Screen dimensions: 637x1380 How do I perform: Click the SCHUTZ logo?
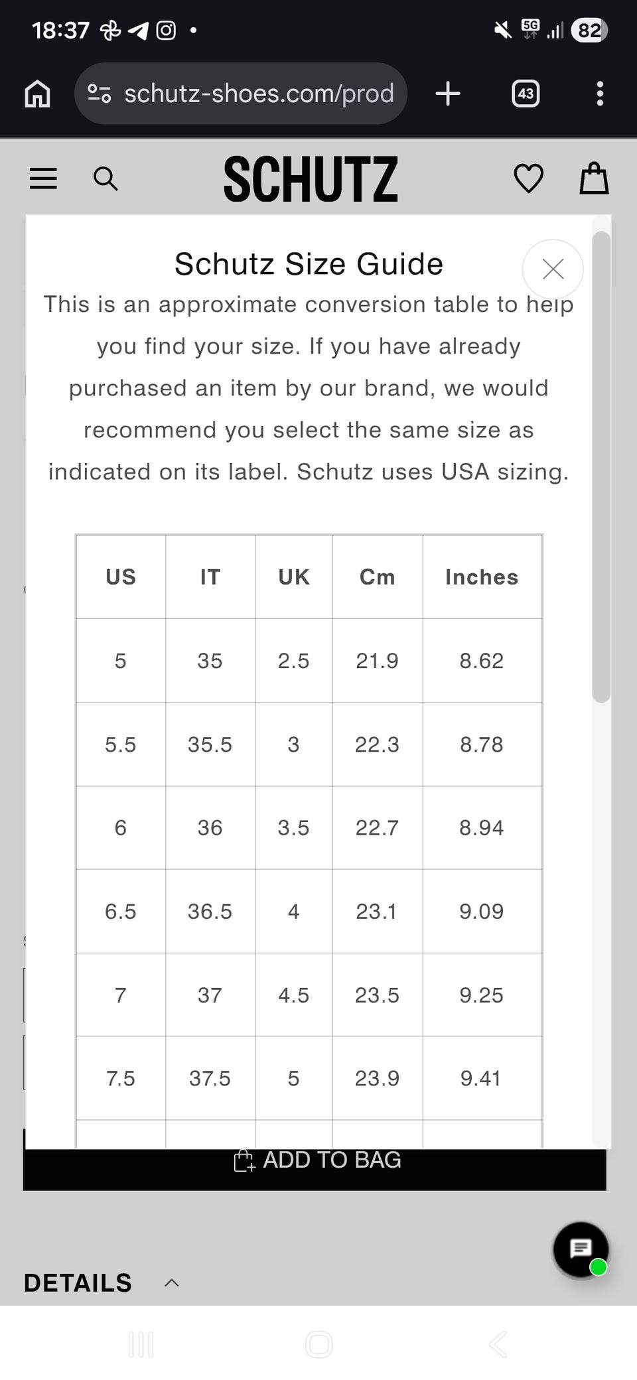point(311,179)
